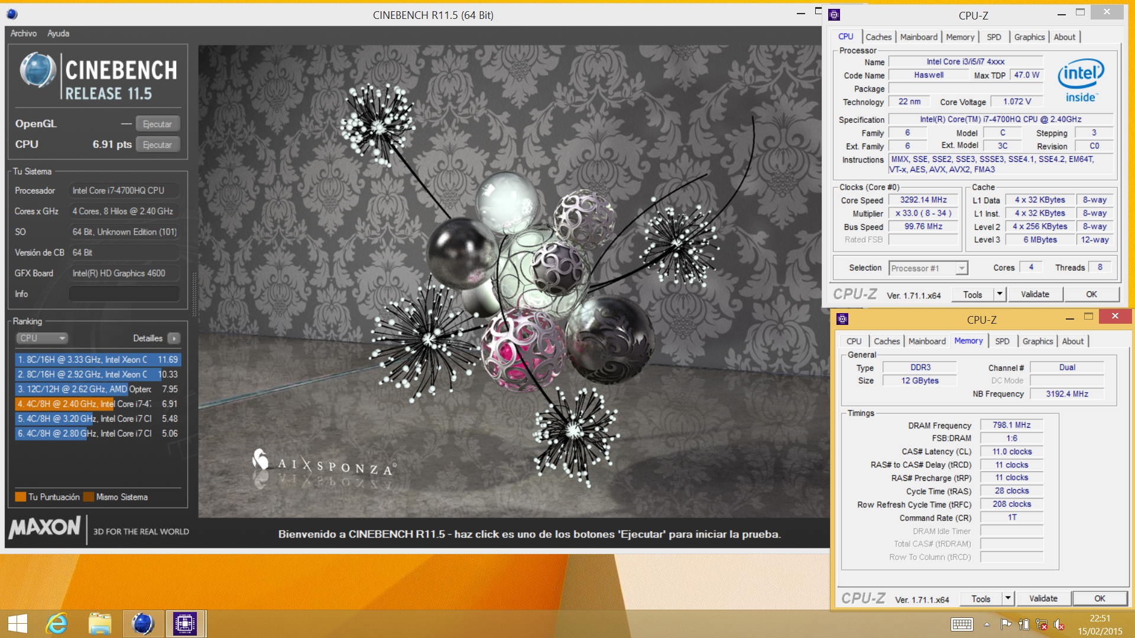Select ranking entry 12C/12H @ 2.62 GHz AMD
Viewport: 1135px width, 638px height.
(98, 389)
